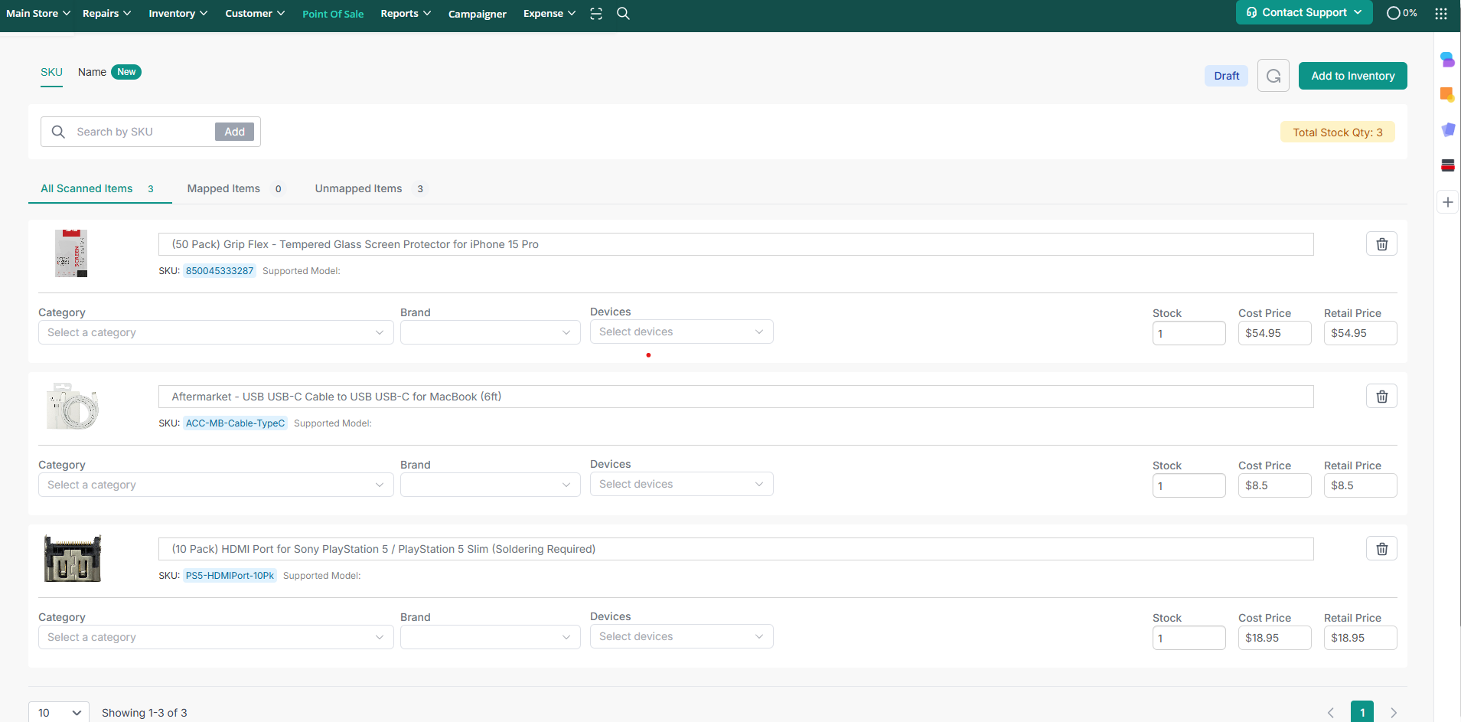Remove the PS5 HDMI Port item
Viewport: 1461px width, 722px height.
point(1381,549)
